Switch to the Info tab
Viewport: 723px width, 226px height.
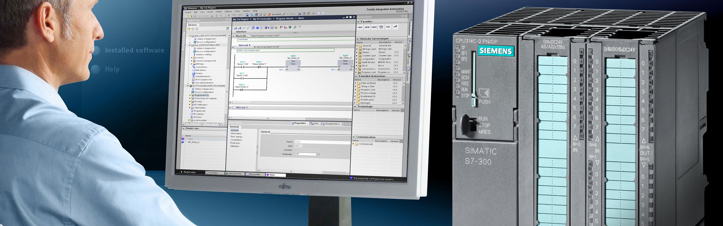[x=314, y=123]
